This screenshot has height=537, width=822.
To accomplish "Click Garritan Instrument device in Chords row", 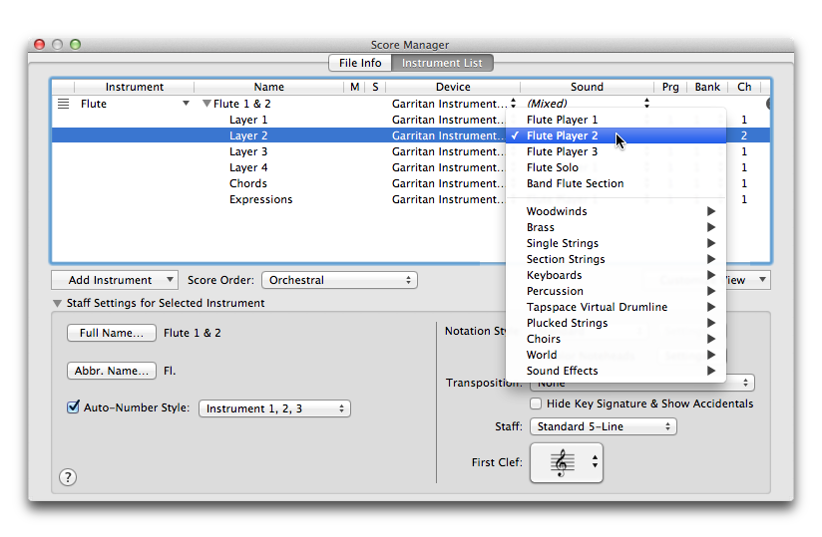I will [447, 183].
